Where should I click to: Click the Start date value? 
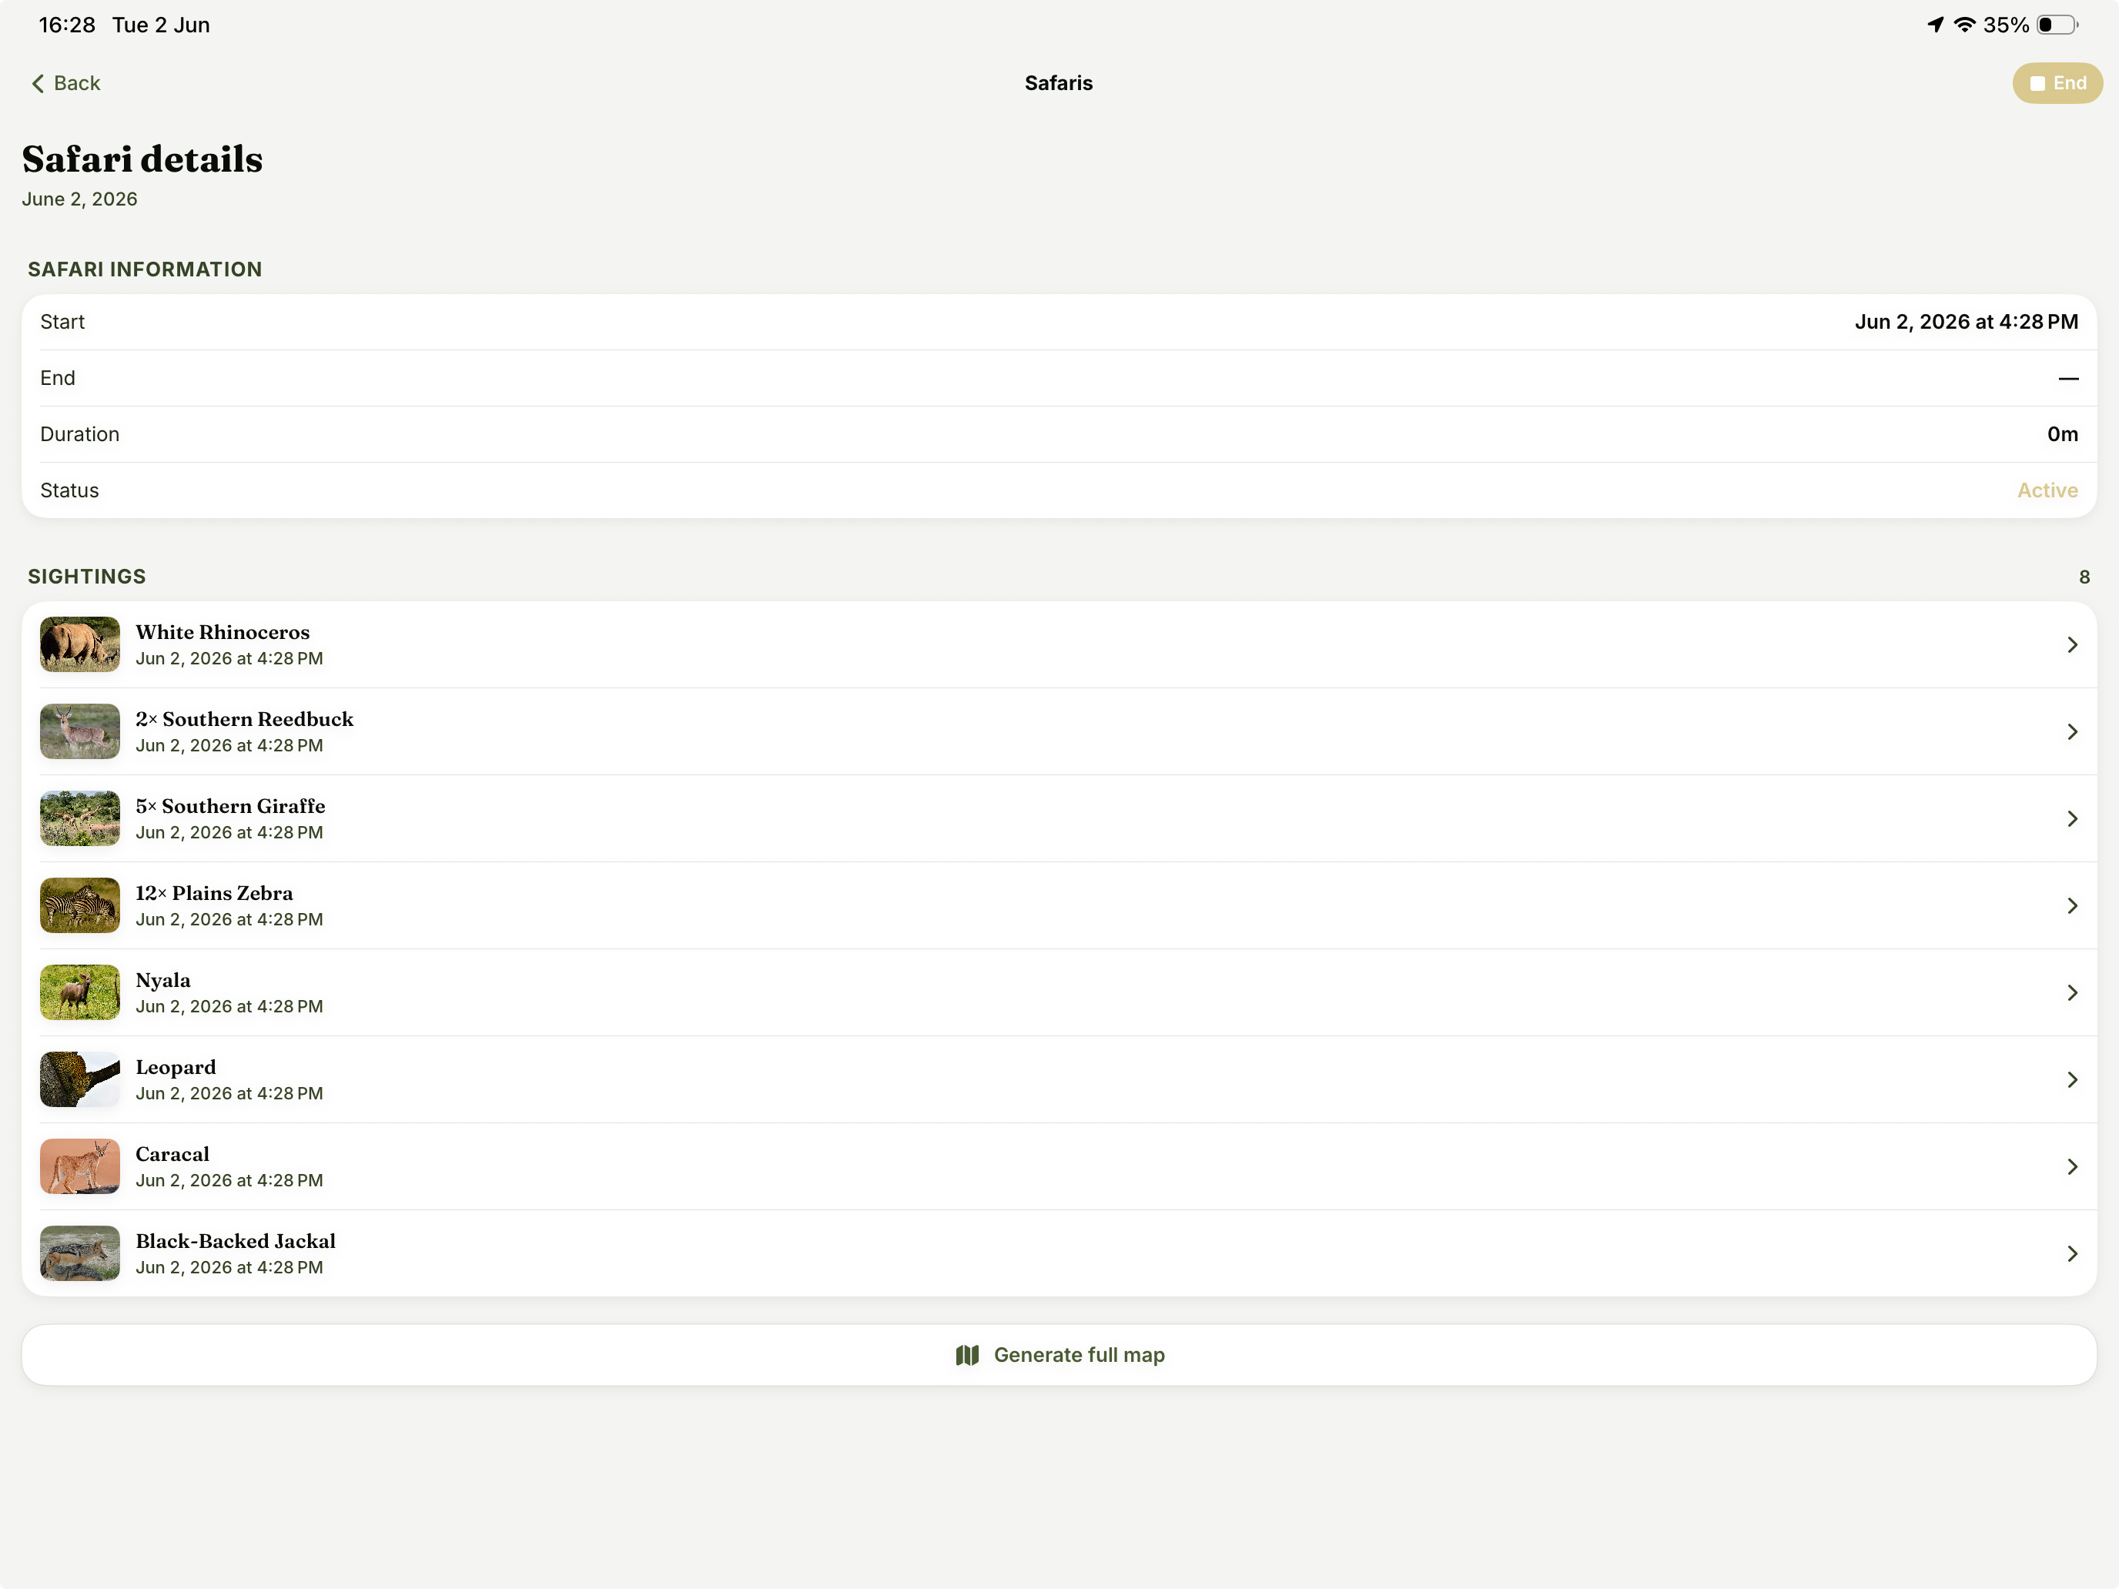tap(1966, 322)
